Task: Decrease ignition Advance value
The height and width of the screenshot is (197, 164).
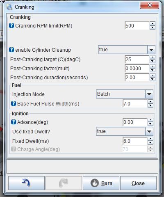Action: click(150, 124)
